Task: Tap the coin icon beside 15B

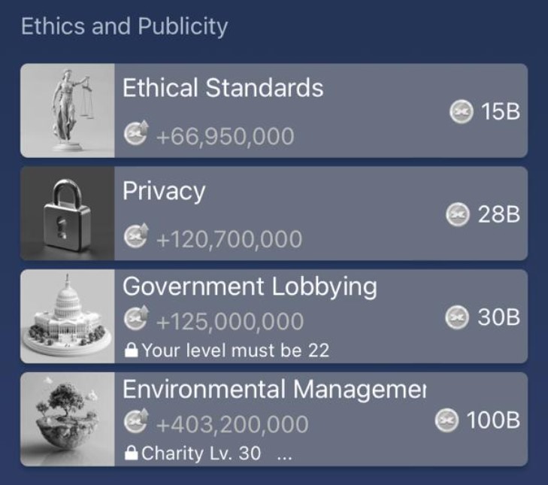Action: point(461,111)
